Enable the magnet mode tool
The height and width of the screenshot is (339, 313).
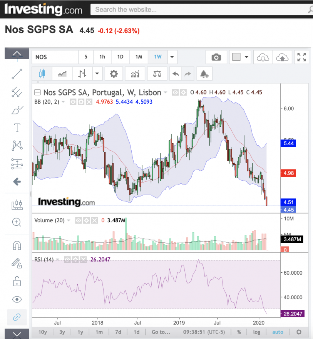pos(17,245)
